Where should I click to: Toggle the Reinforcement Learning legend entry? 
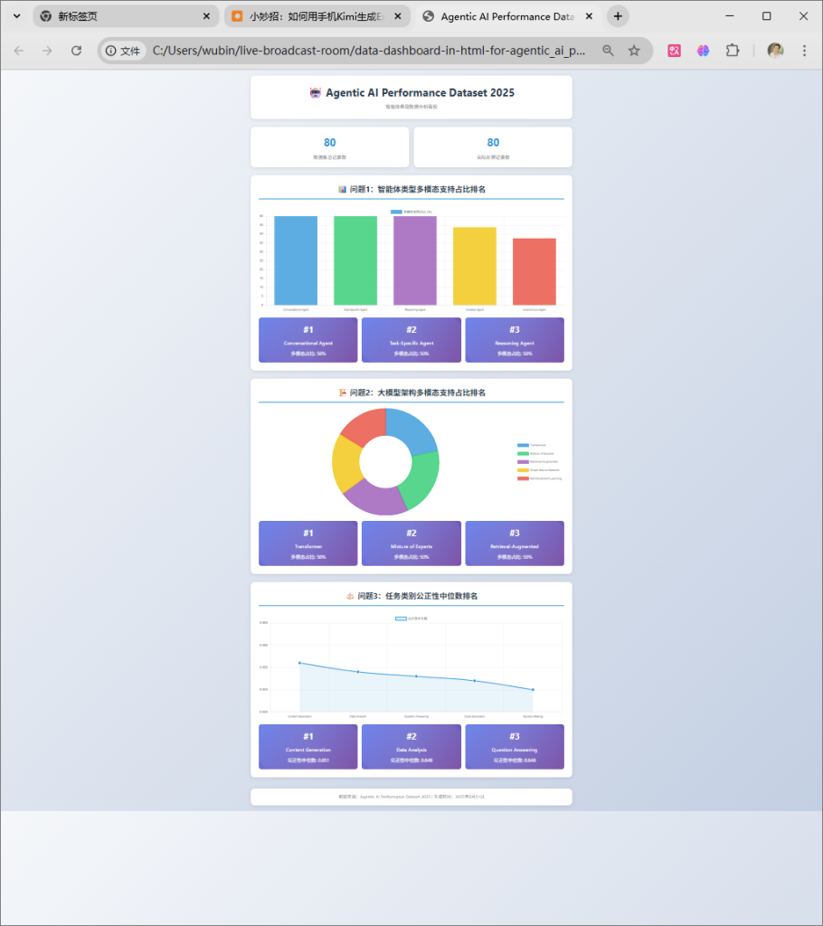539,478
